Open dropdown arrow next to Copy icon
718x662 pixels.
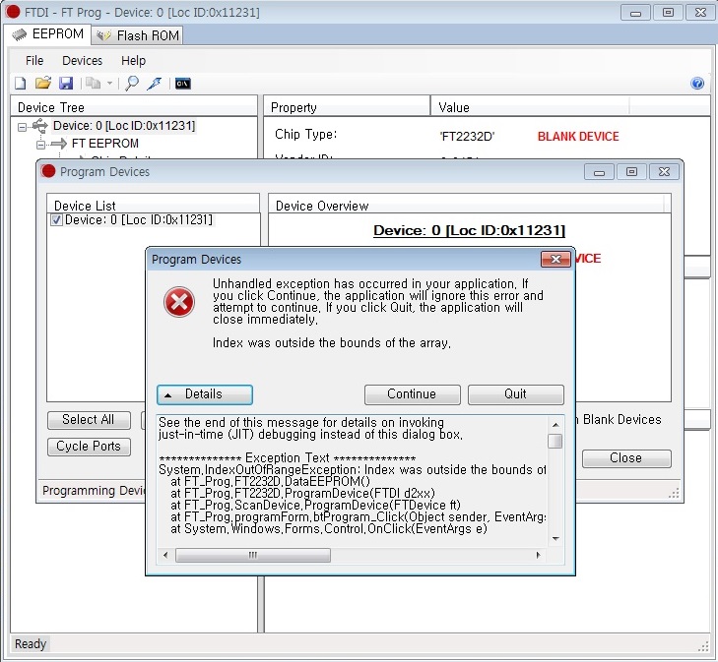(x=109, y=84)
